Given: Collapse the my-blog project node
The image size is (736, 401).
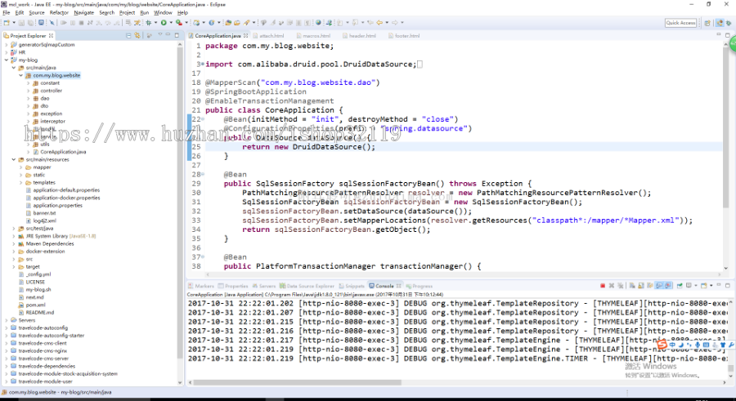Looking at the screenshot, I should click(x=6, y=60).
